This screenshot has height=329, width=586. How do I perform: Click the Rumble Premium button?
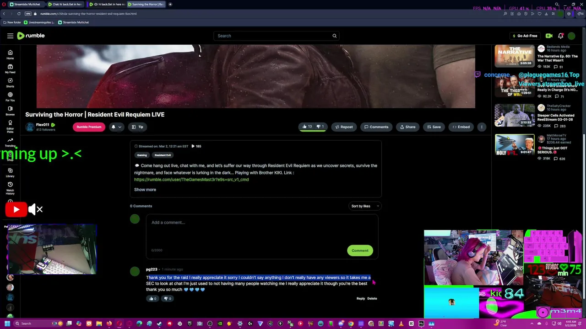coord(89,127)
